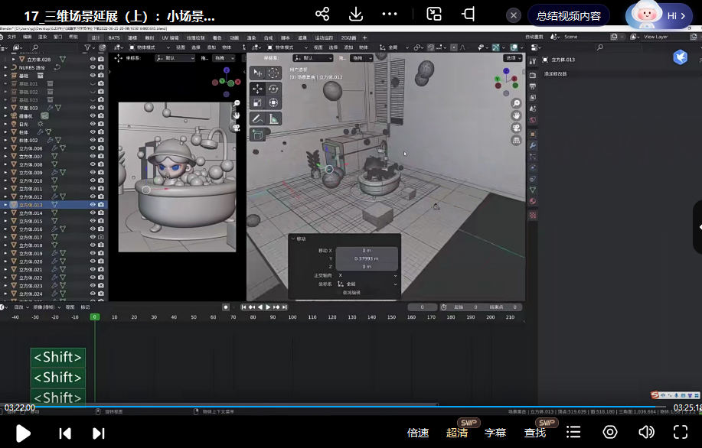The height and width of the screenshot is (448, 702).
Task: Toggle the 衰减编辑 checkbox in move panel
Action: point(344,292)
